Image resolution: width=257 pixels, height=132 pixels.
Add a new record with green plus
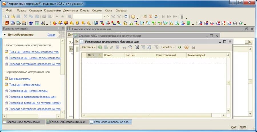[x=100, y=47]
